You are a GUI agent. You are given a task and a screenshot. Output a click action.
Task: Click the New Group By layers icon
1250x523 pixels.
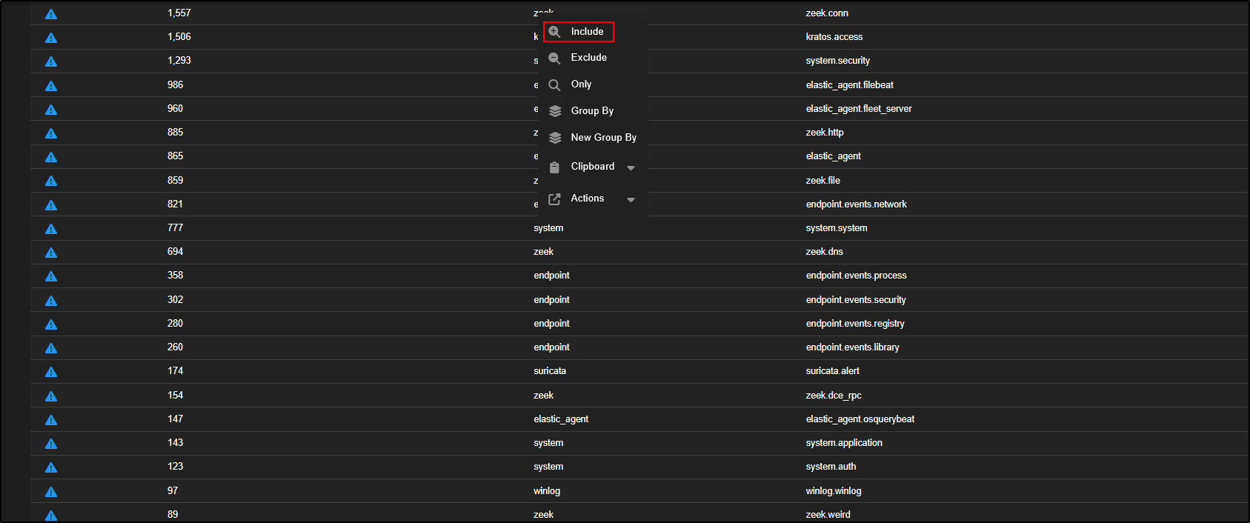[x=555, y=138]
